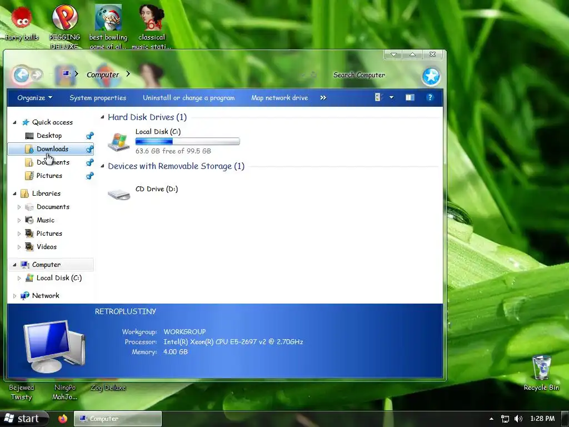
Task: Change view with the view icon
Action: [379, 97]
